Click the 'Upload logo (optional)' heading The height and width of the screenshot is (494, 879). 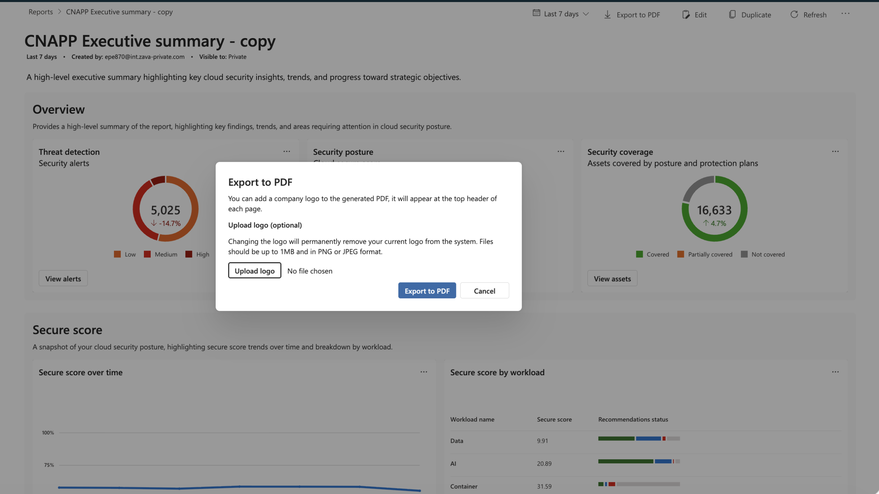pyautogui.click(x=265, y=225)
